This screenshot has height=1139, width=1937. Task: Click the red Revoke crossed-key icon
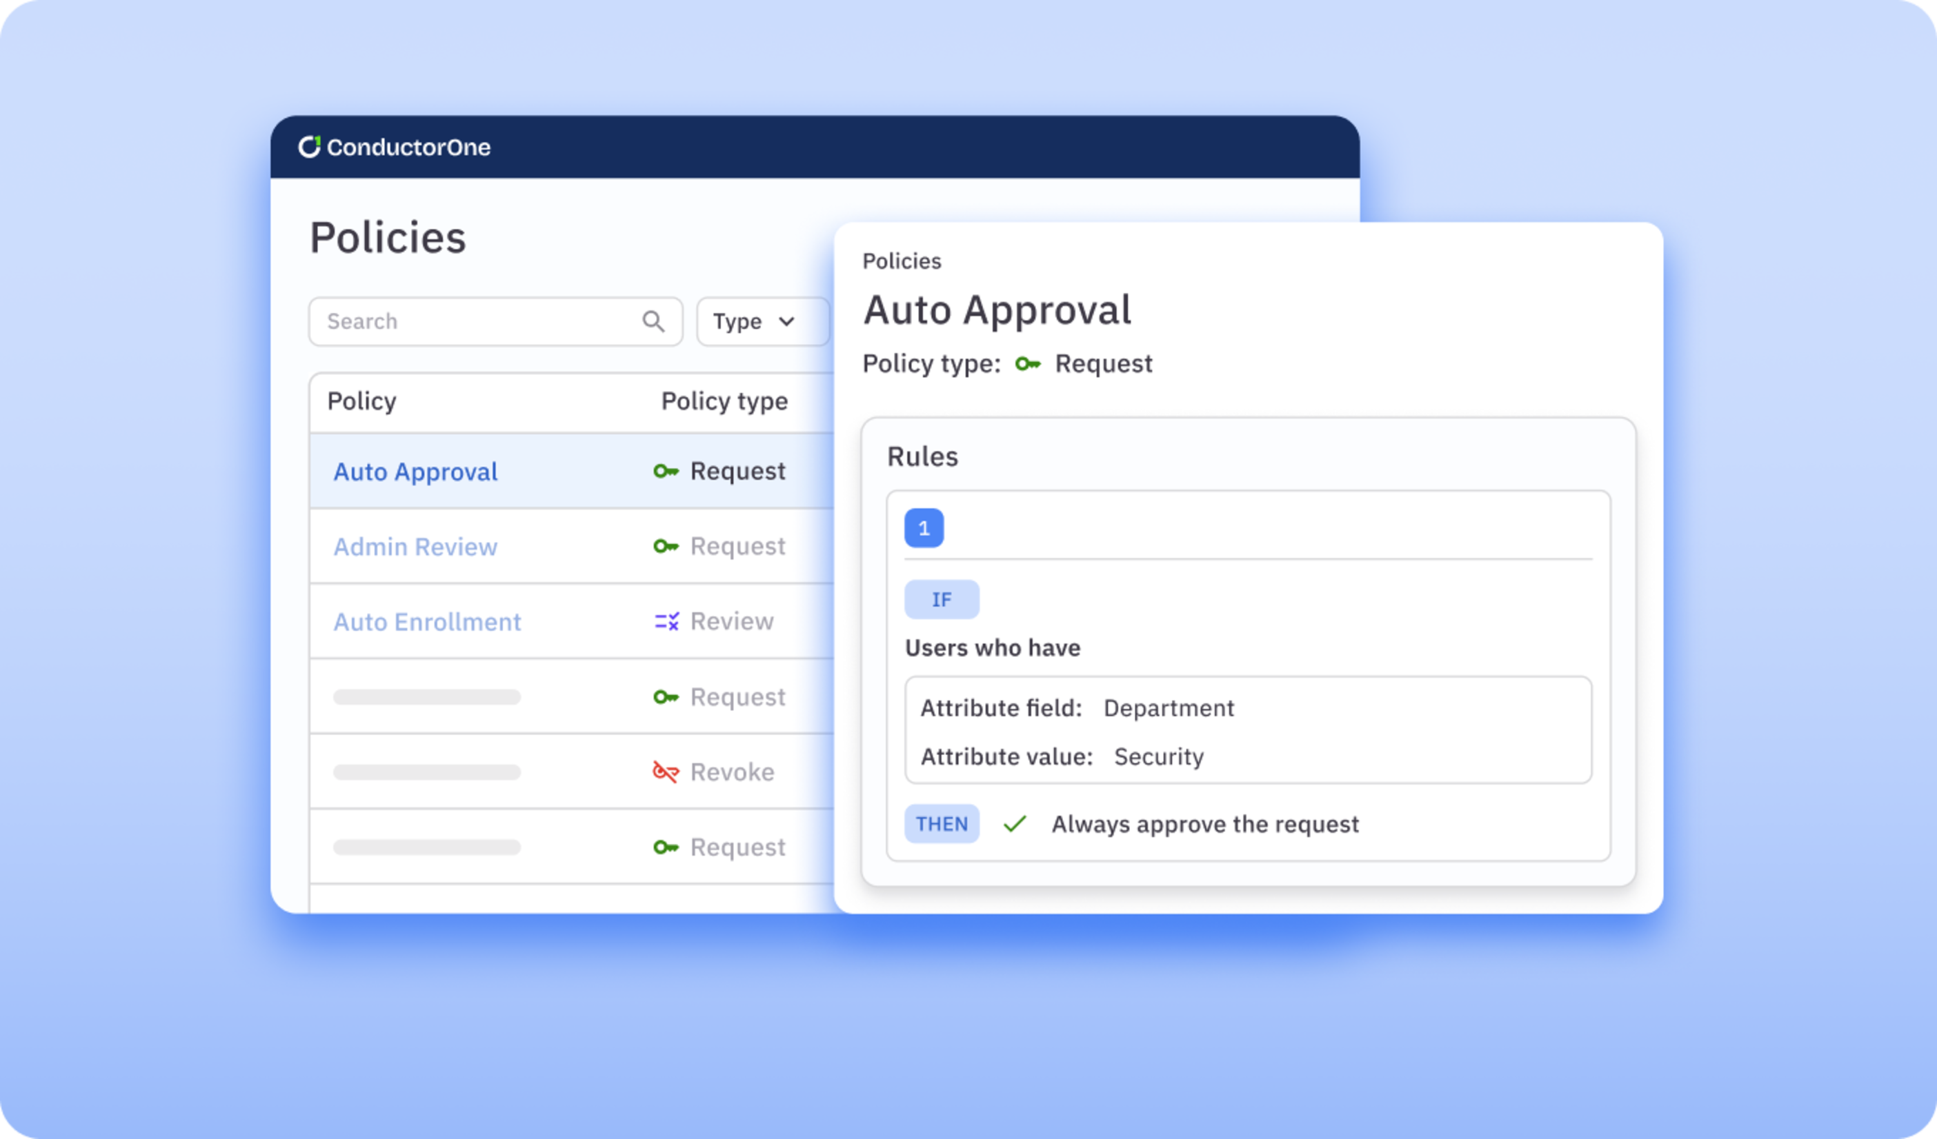[666, 772]
